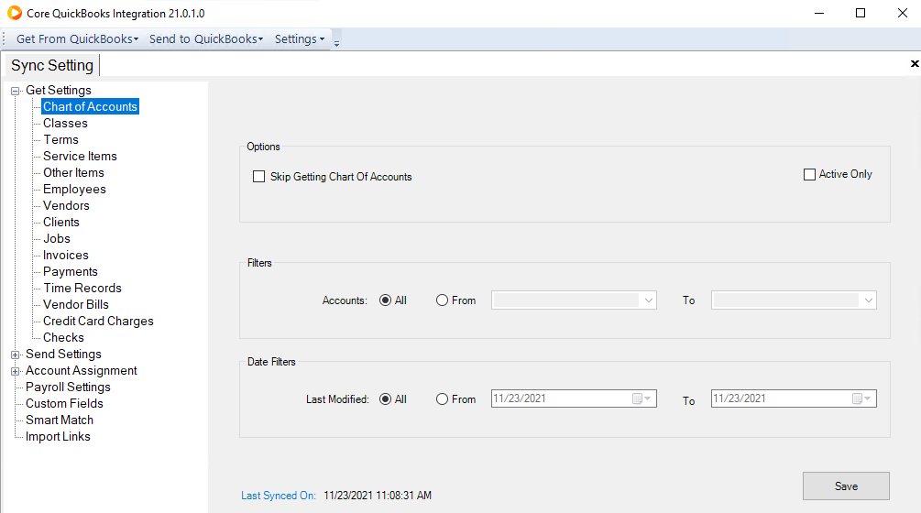Open the Settings menu
This screenshot has height=513, width=921.
(x=300, y=38)
